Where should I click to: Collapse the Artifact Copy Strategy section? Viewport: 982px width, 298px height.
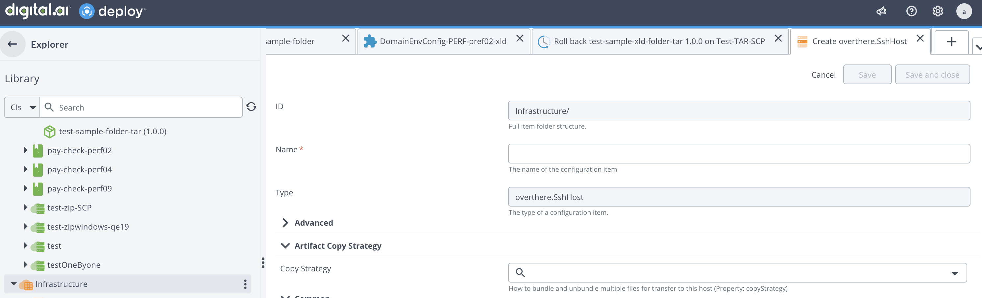click(285, 246)
